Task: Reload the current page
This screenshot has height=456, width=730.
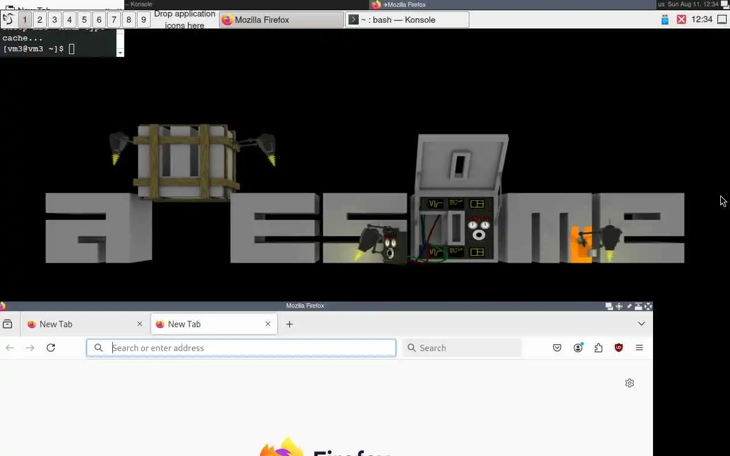Action: coord(51,348)
